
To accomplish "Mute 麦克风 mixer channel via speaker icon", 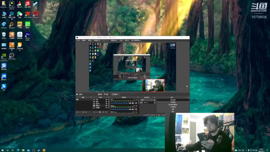I will (x=133, y=109).
